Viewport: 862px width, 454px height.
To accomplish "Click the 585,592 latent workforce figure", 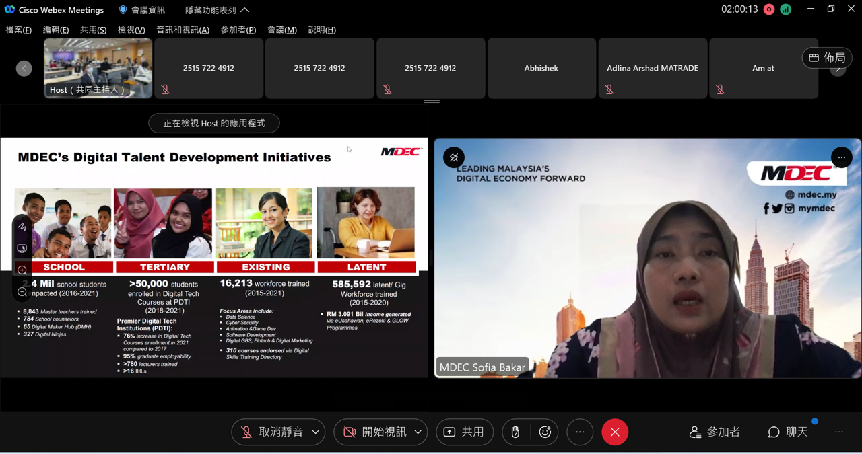I will pos(352,284).
